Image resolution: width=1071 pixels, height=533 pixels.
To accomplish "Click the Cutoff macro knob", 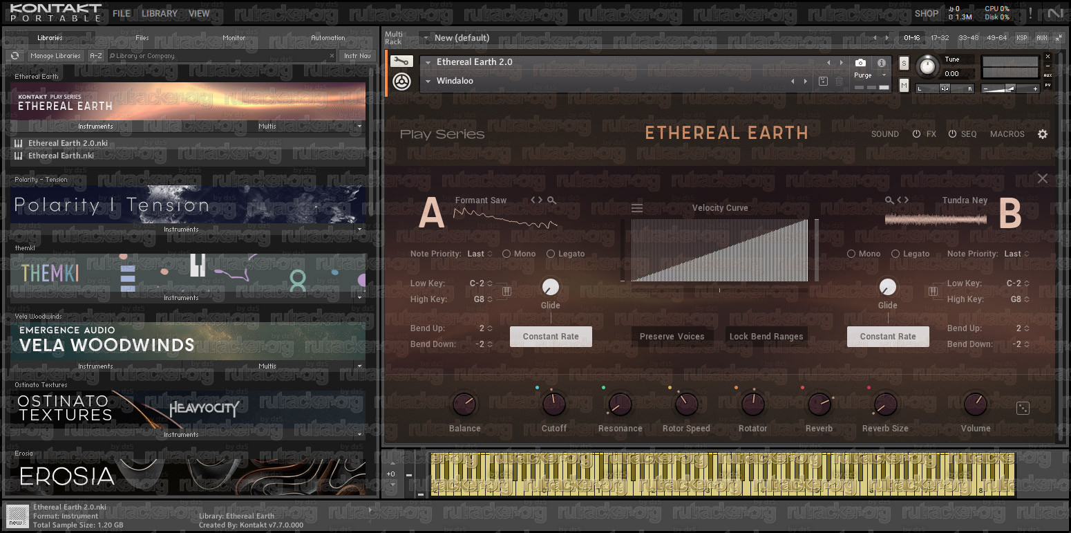I will 554,404.
